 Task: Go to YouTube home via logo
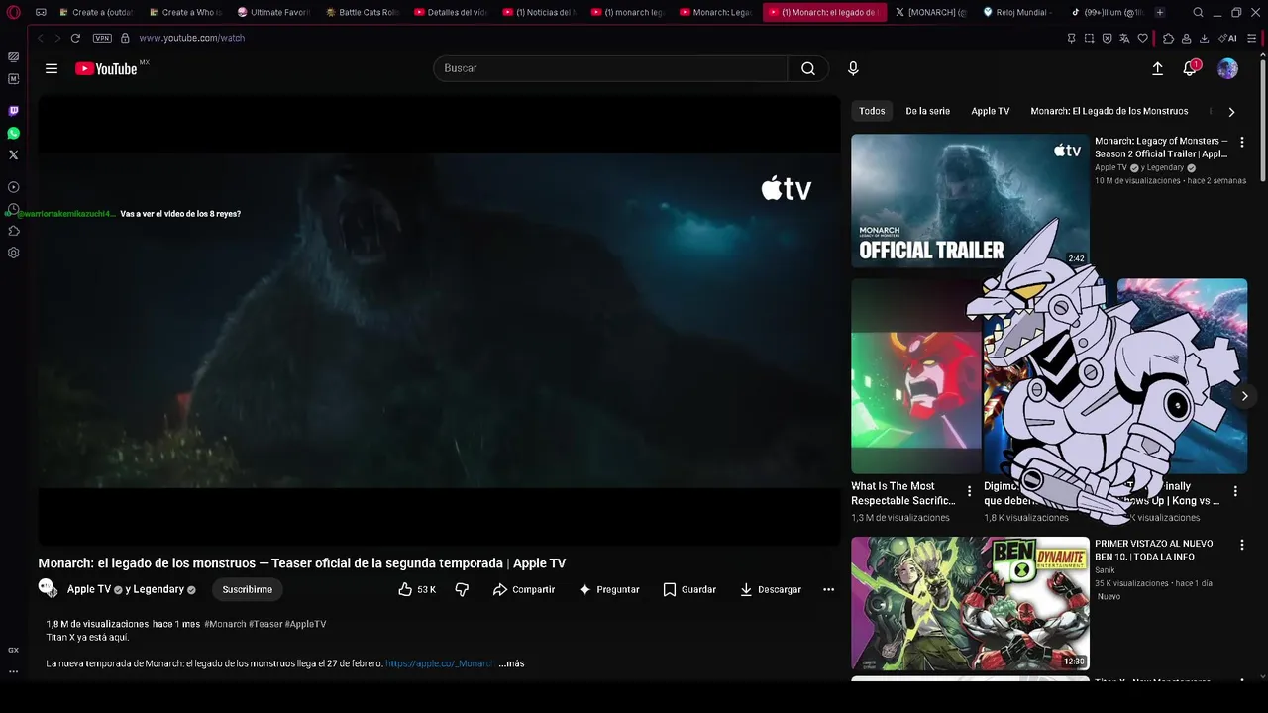[x=106, y=68]
